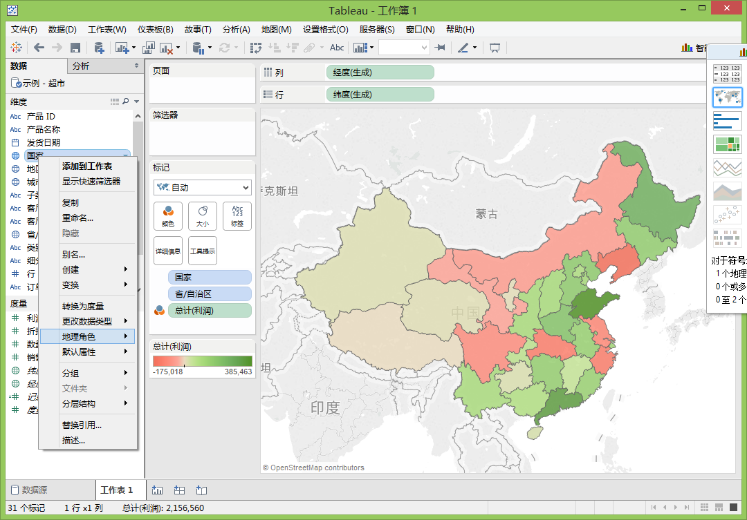Toggle the fix axes pin button
This screenshot has height=520, width=747.
pyautogui.click(x=440, y=48)
